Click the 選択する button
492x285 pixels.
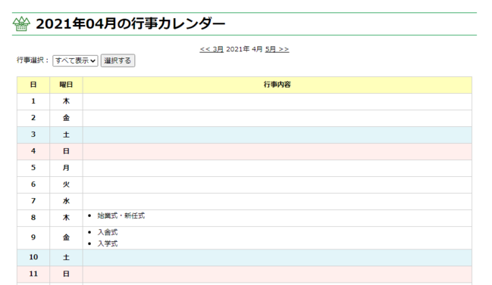(x=118, y=60)
